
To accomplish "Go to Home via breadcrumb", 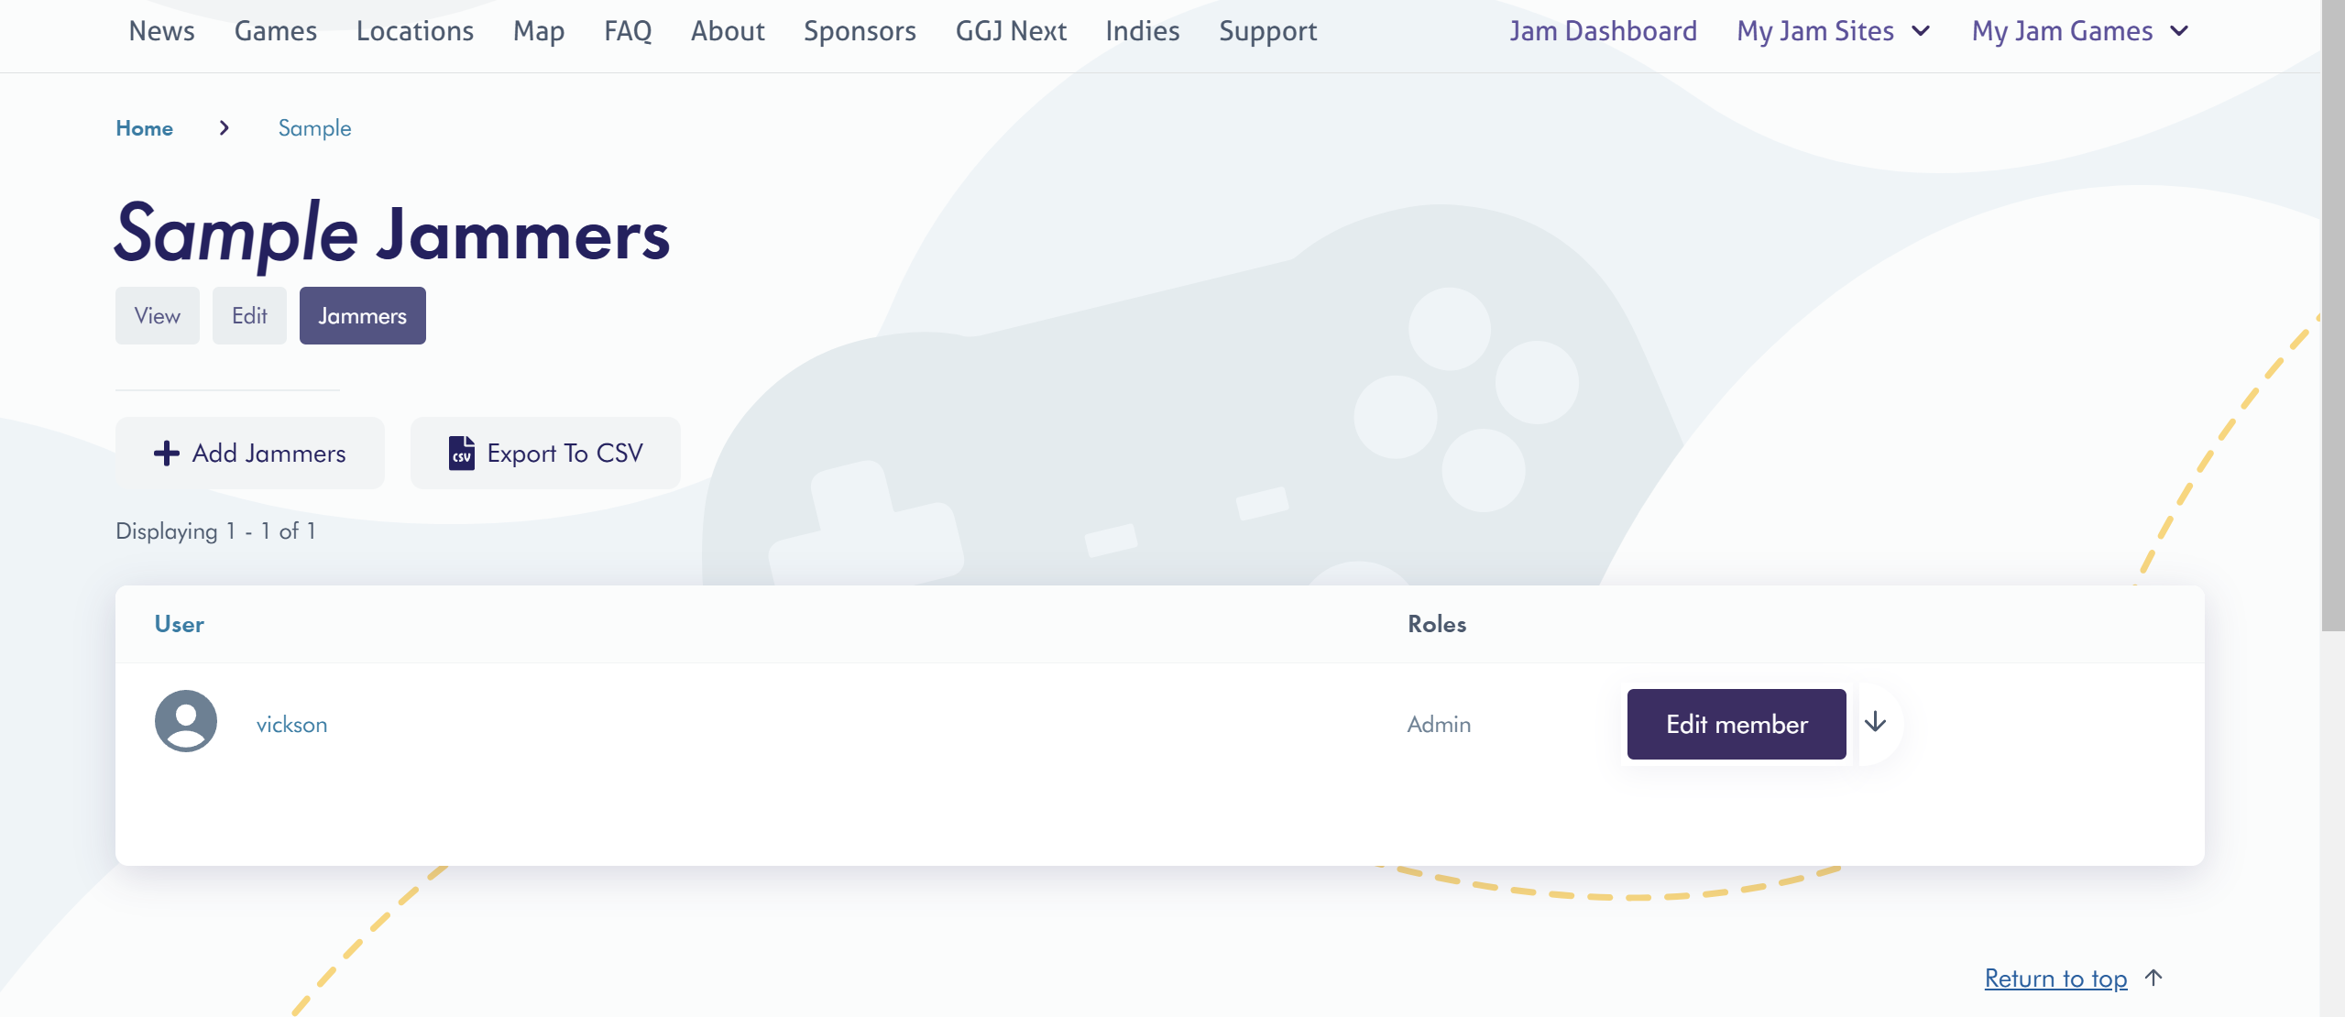I will (144, 128).
